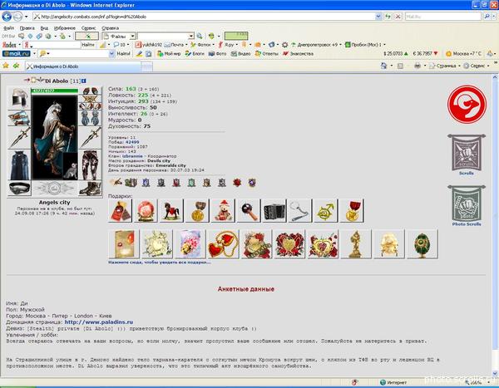This screenshot has width=499, height=388.
Task: Click the 42499 victories link
Action: coord(132,142)
